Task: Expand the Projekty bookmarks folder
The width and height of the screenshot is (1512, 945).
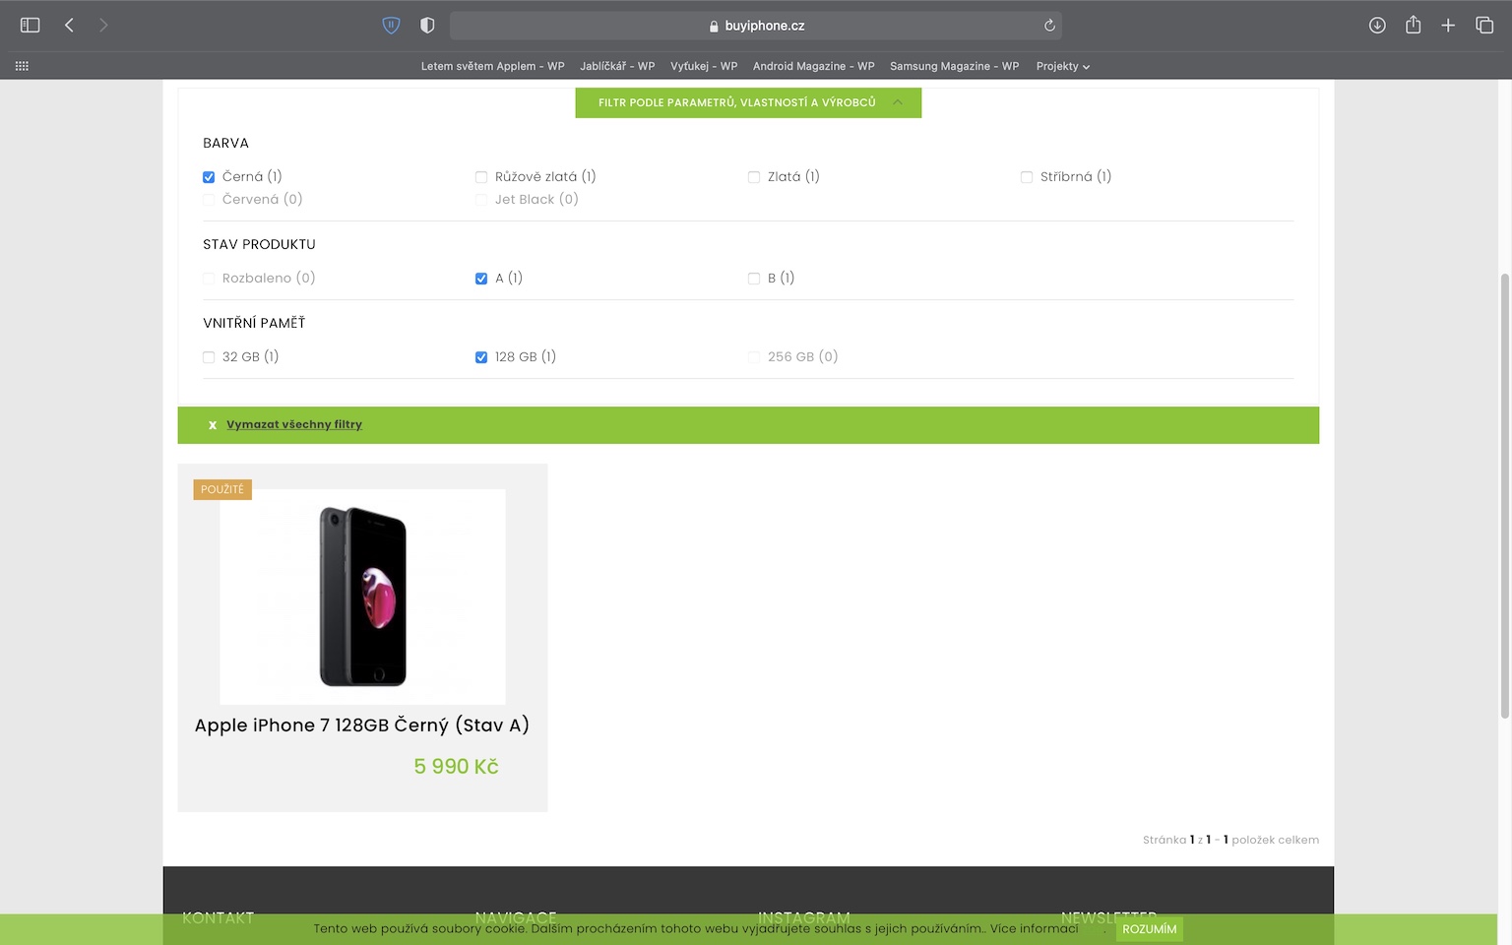Action: (x=1062, y=66)
